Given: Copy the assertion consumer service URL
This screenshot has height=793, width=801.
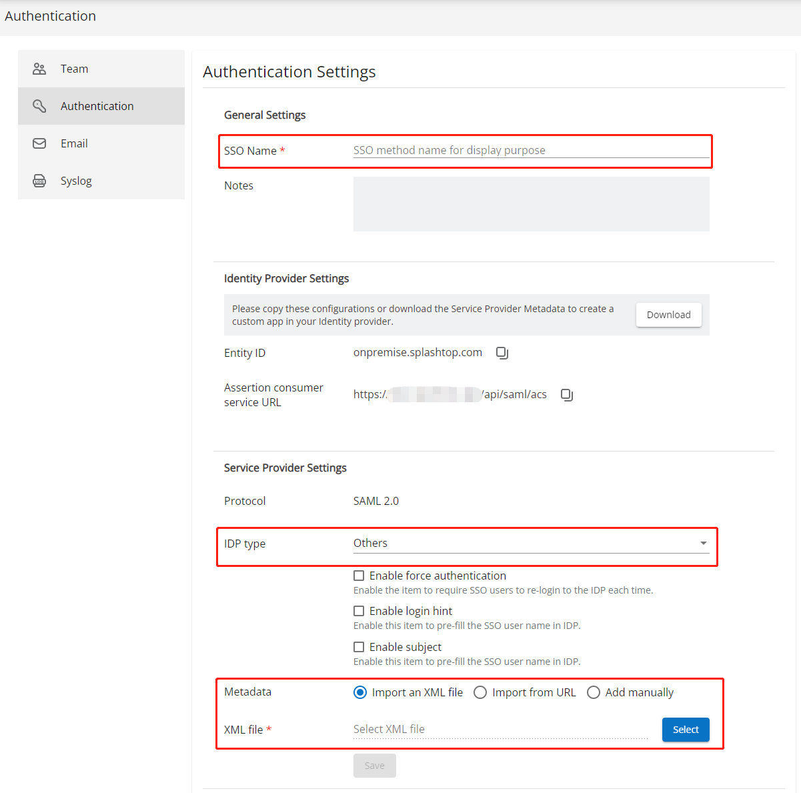Looking at the screenshot, I should [566, 395].
